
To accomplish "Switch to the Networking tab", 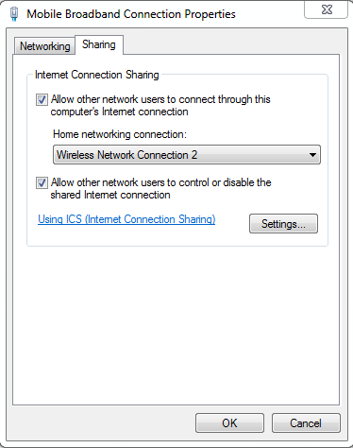I will (x=44, y=46).
